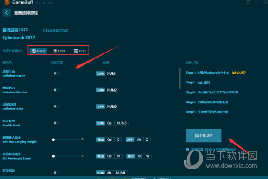Click the toggle label button beside NUM1 Unlimited Health
This screenshot has height=179, width=268.
pyautogui.click(x=100, y=73)
